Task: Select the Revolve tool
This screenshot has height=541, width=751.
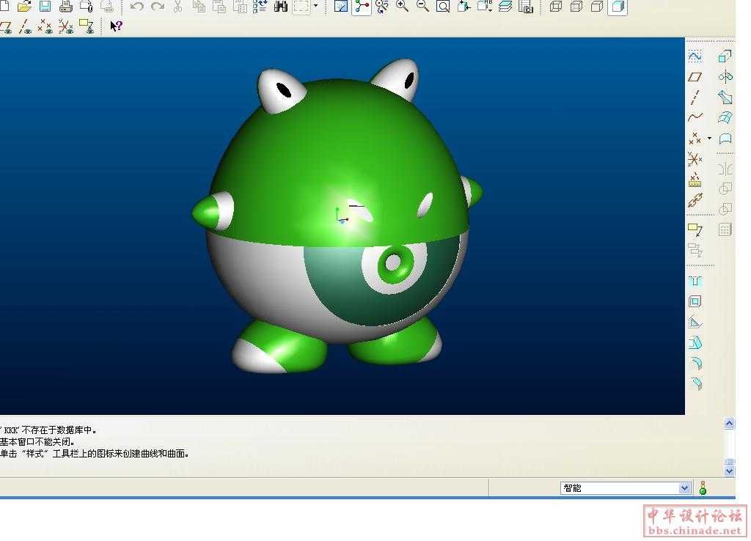Action: 725,76
